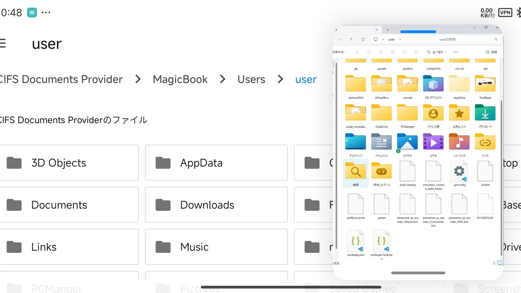Open the AppData folder card
Image resolution: width=521 pixels, height=293 pixels.
pos(216,163)
